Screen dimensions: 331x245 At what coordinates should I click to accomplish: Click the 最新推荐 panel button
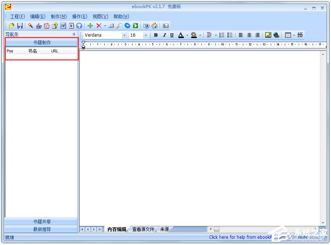tap(41, 229)
